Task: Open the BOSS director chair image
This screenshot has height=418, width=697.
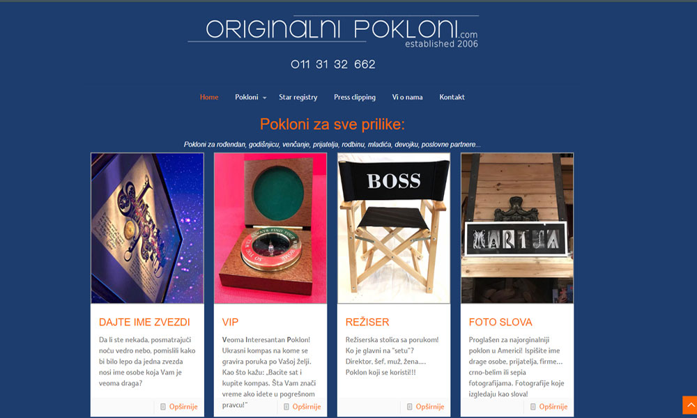Action: 394,229
